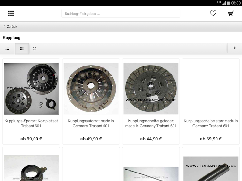This screenshot has width=242, height=181.
Task: Open Kupplungsautomat product image
Action: pos(91,89)
